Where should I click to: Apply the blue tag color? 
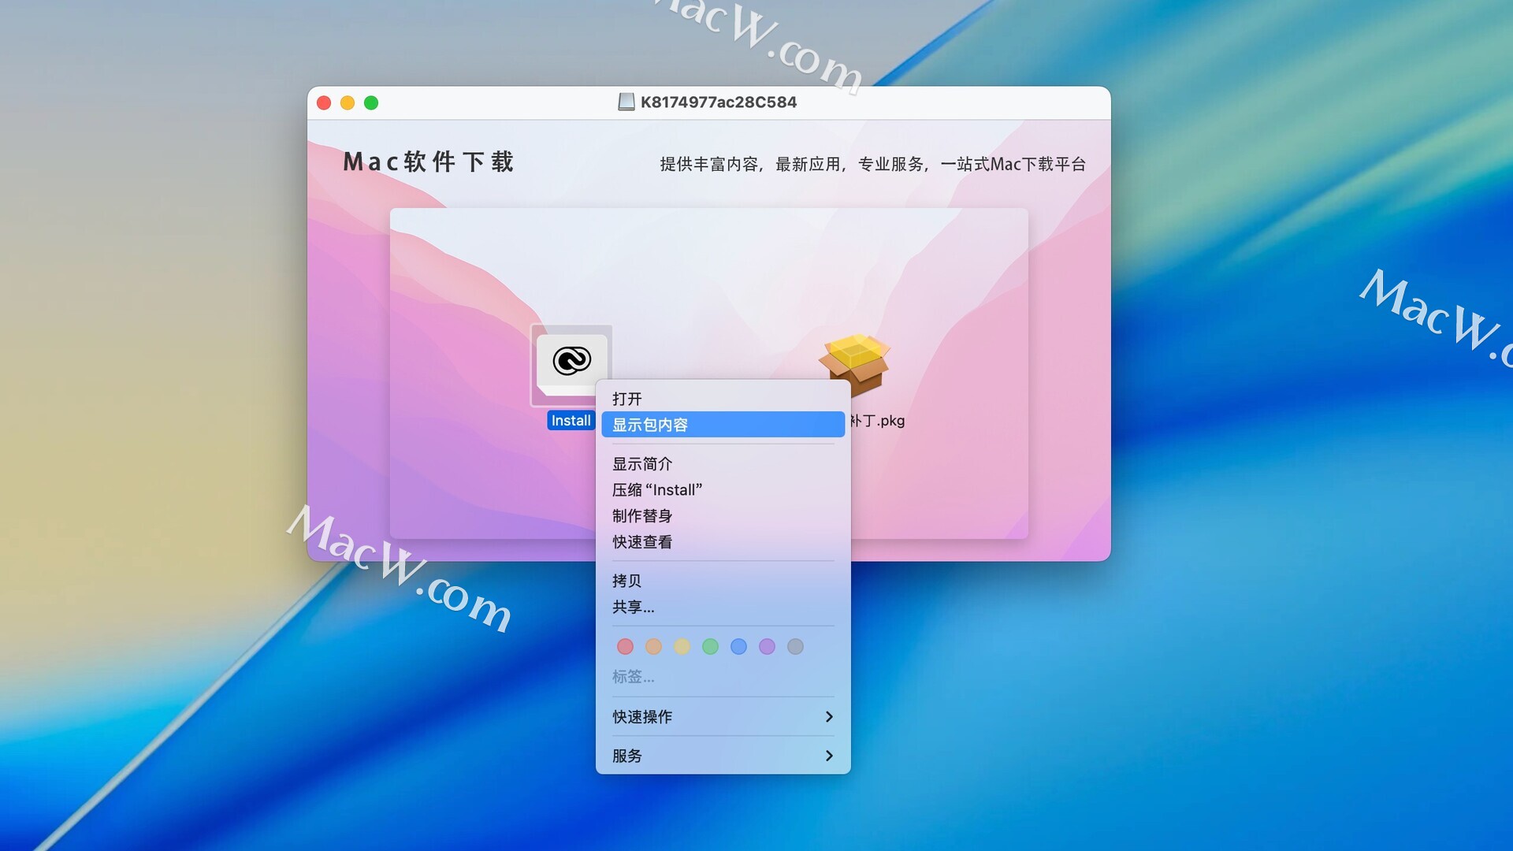pos(738,647)
